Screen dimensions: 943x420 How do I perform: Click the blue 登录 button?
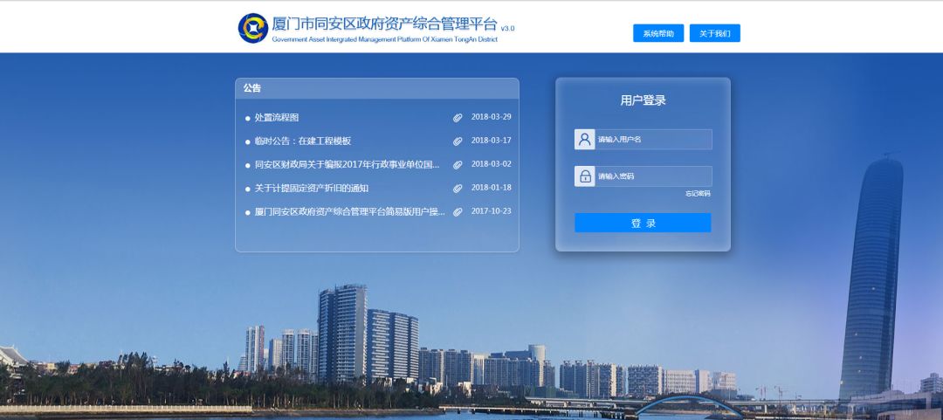pyautogui.click(x=643, y=224)
